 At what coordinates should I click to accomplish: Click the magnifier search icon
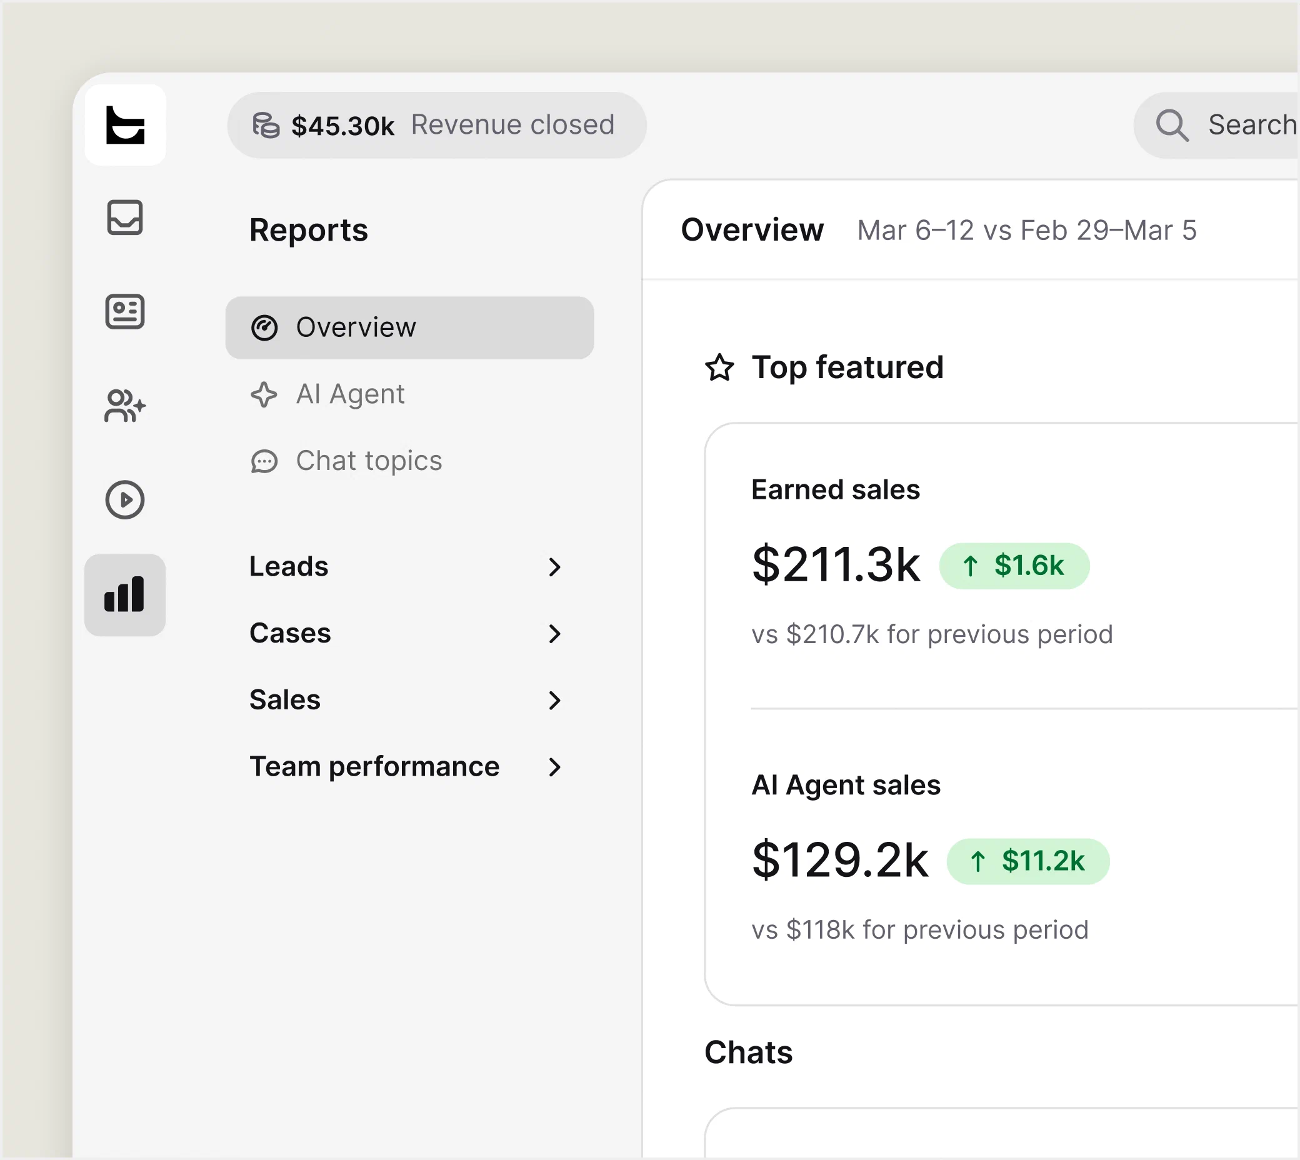(x=1172, y=125)
